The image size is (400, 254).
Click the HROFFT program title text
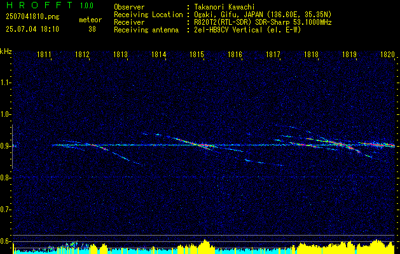39,5
